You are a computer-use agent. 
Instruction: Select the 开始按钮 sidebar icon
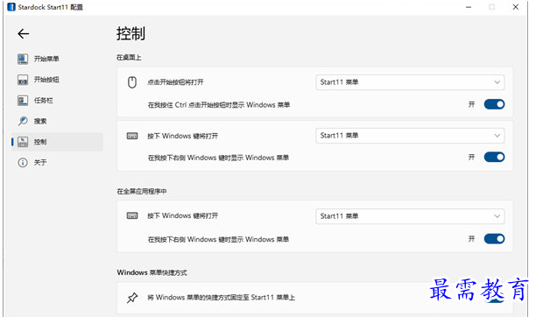point(23,80)
